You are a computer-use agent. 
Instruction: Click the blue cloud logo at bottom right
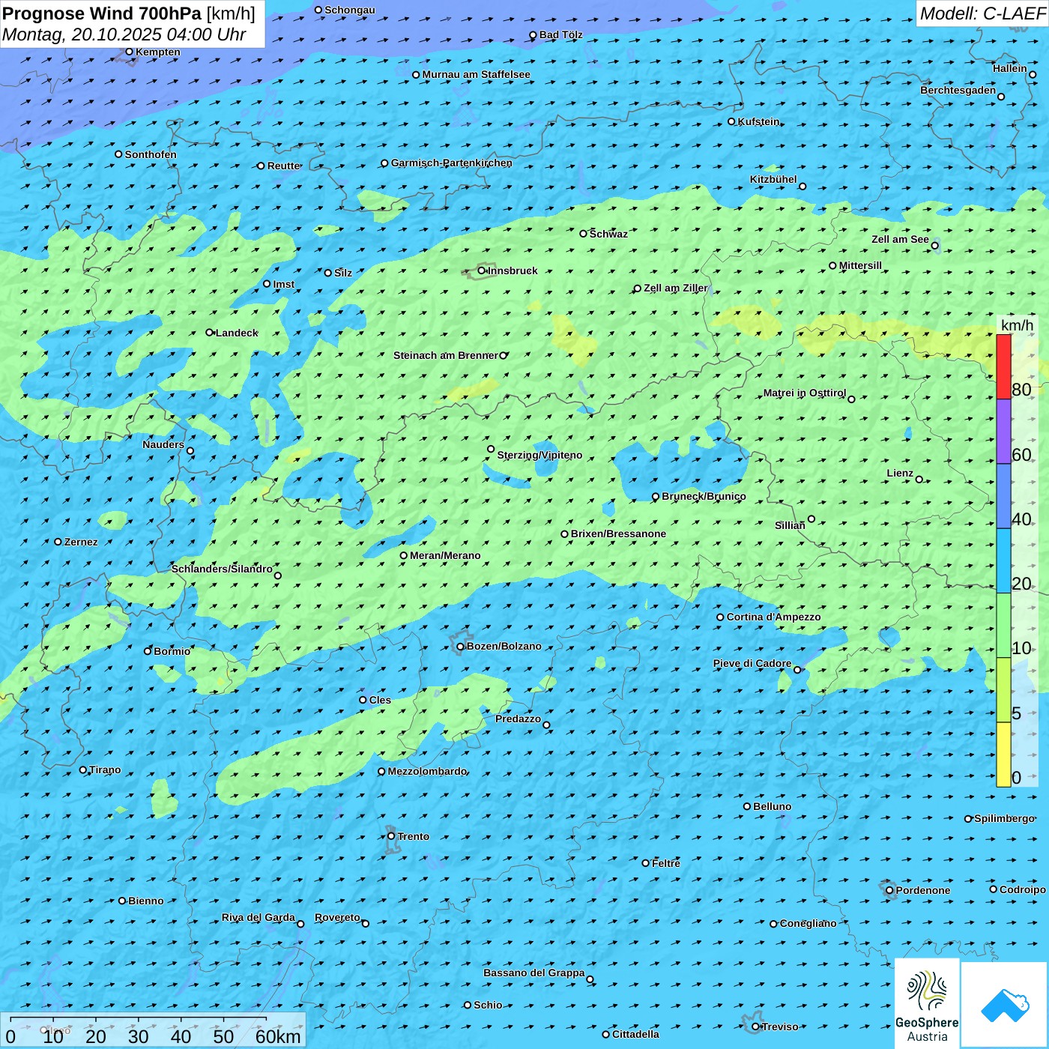coord(1005,1004)
